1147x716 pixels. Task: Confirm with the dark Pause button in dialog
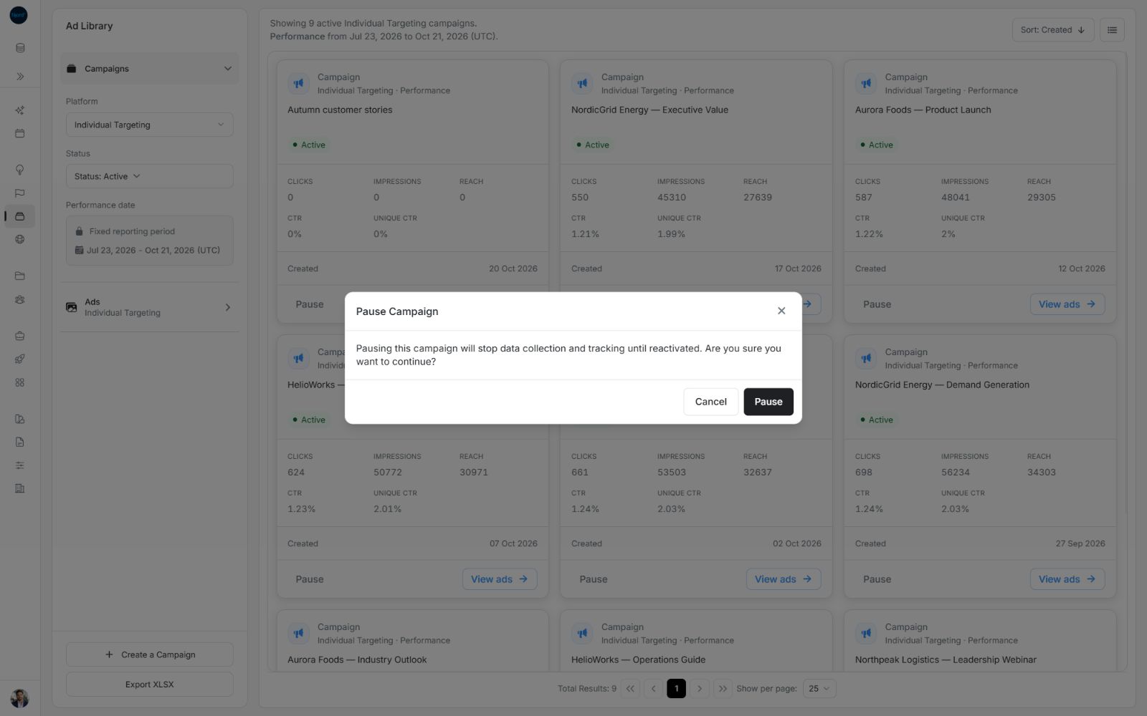pos(768,402)
